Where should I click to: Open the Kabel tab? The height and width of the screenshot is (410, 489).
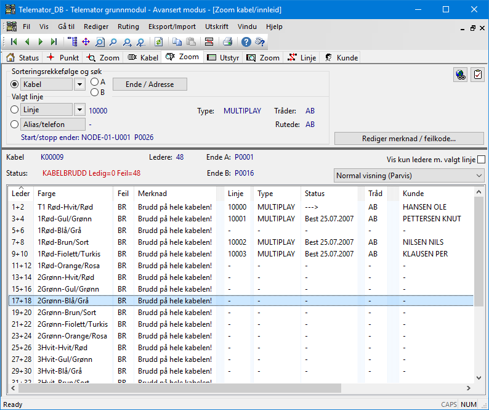coord(143,57)
